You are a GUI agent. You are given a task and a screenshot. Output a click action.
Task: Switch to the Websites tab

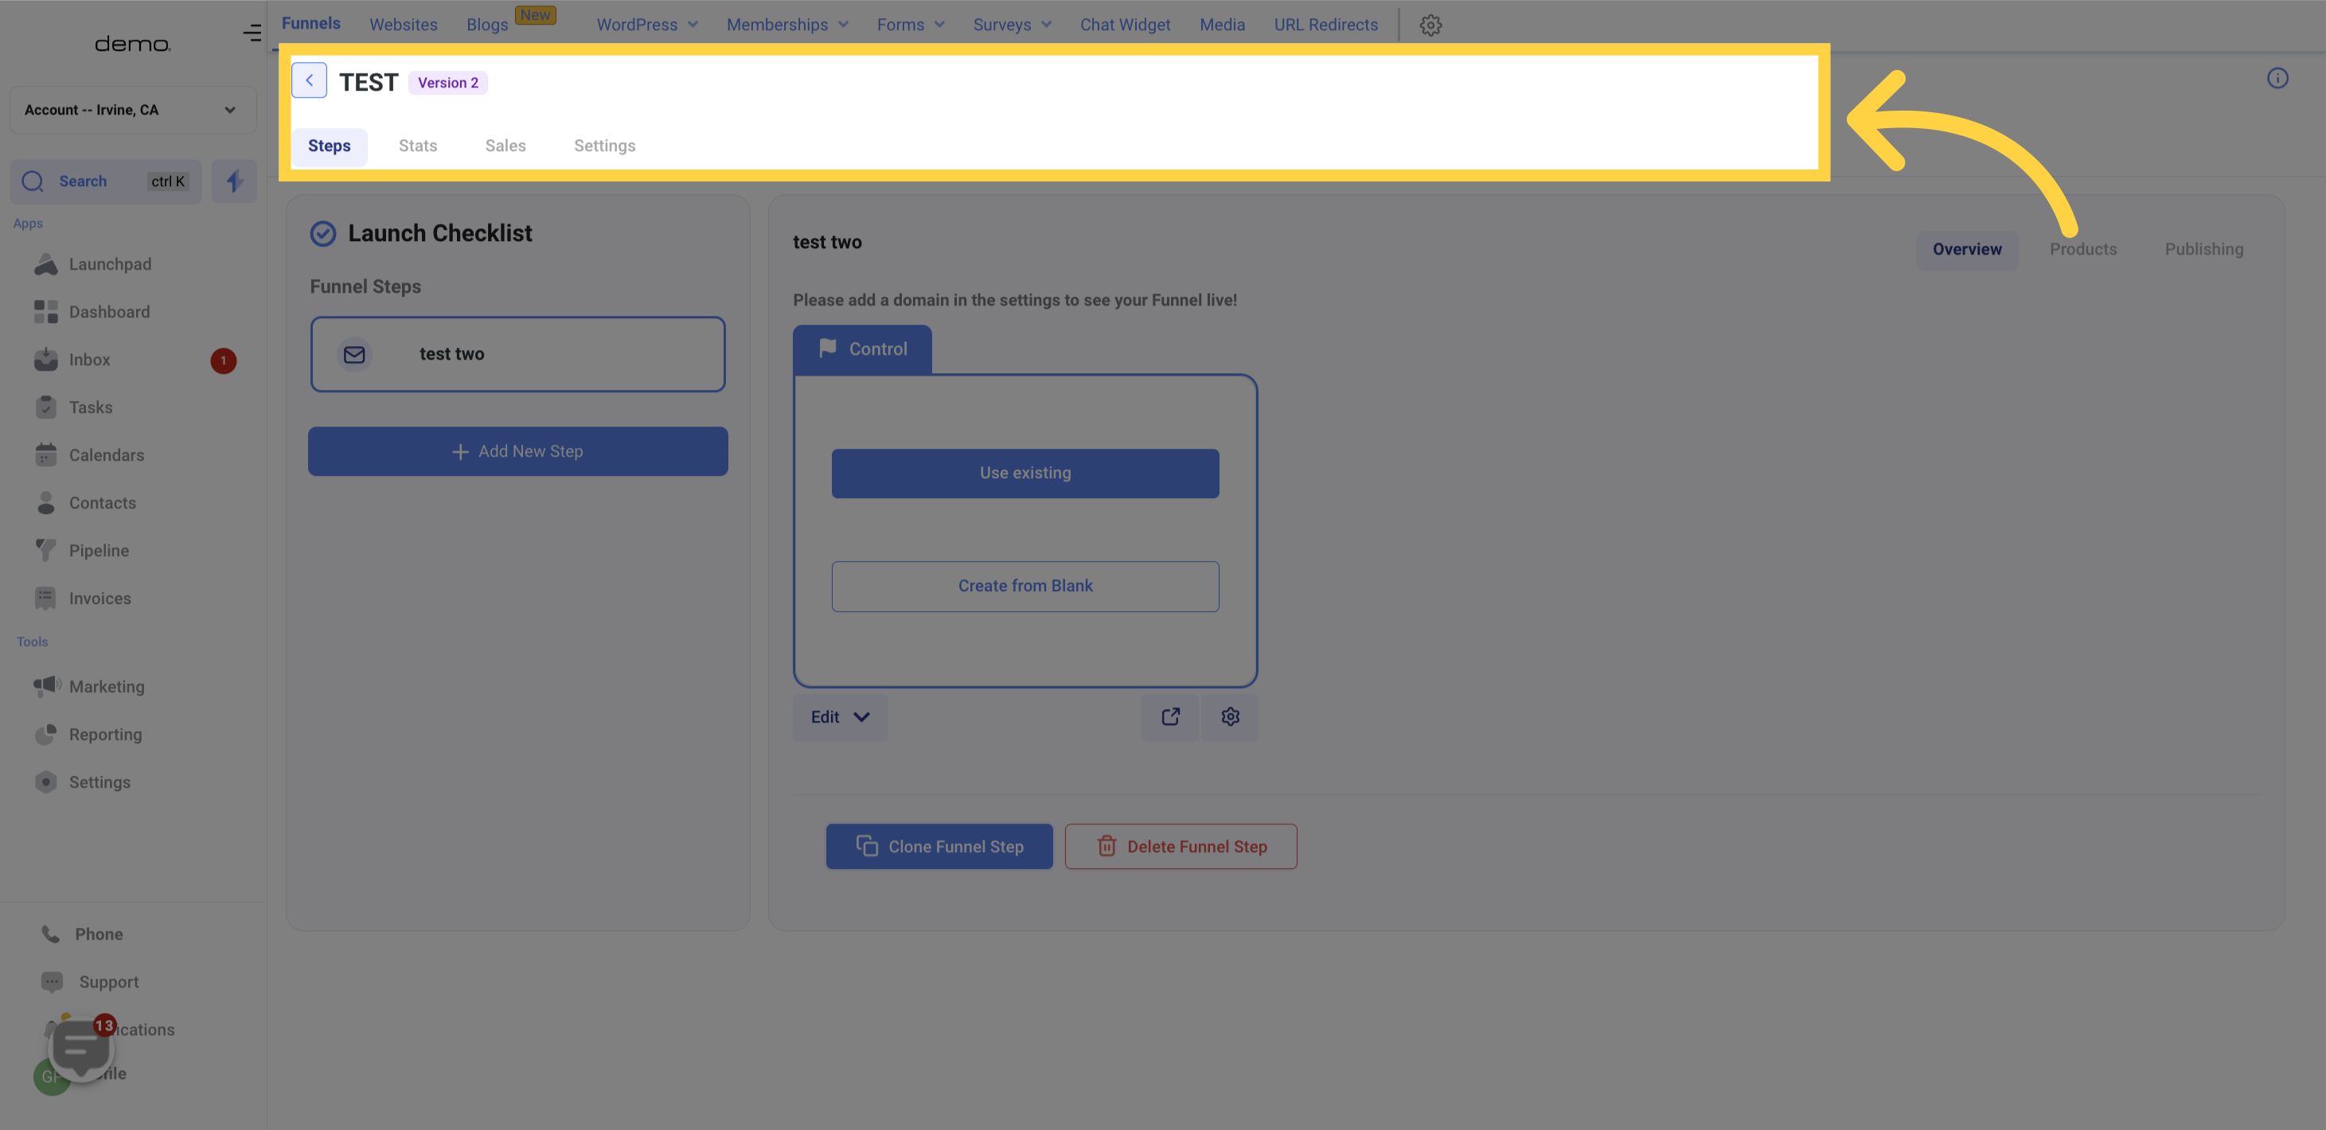pos(403,25)
